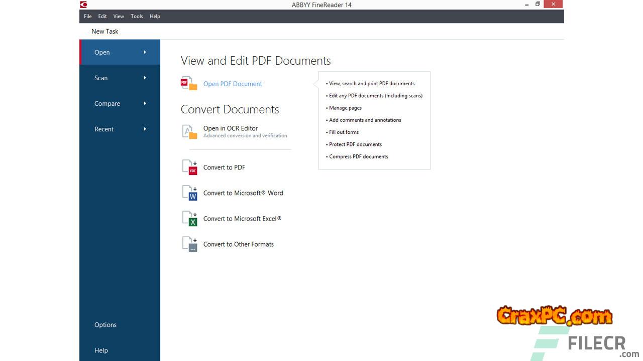
Task: Select the New Task tab
Action: 105,31
